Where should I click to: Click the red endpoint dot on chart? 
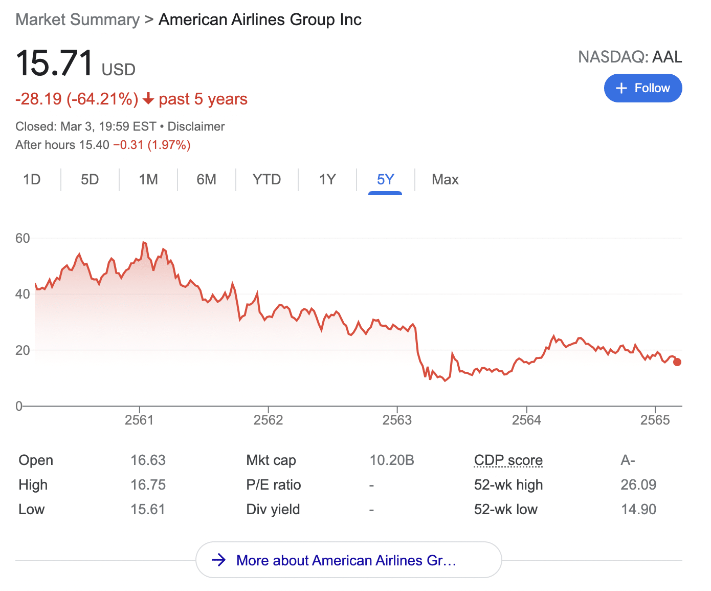(x=677, y=362)
